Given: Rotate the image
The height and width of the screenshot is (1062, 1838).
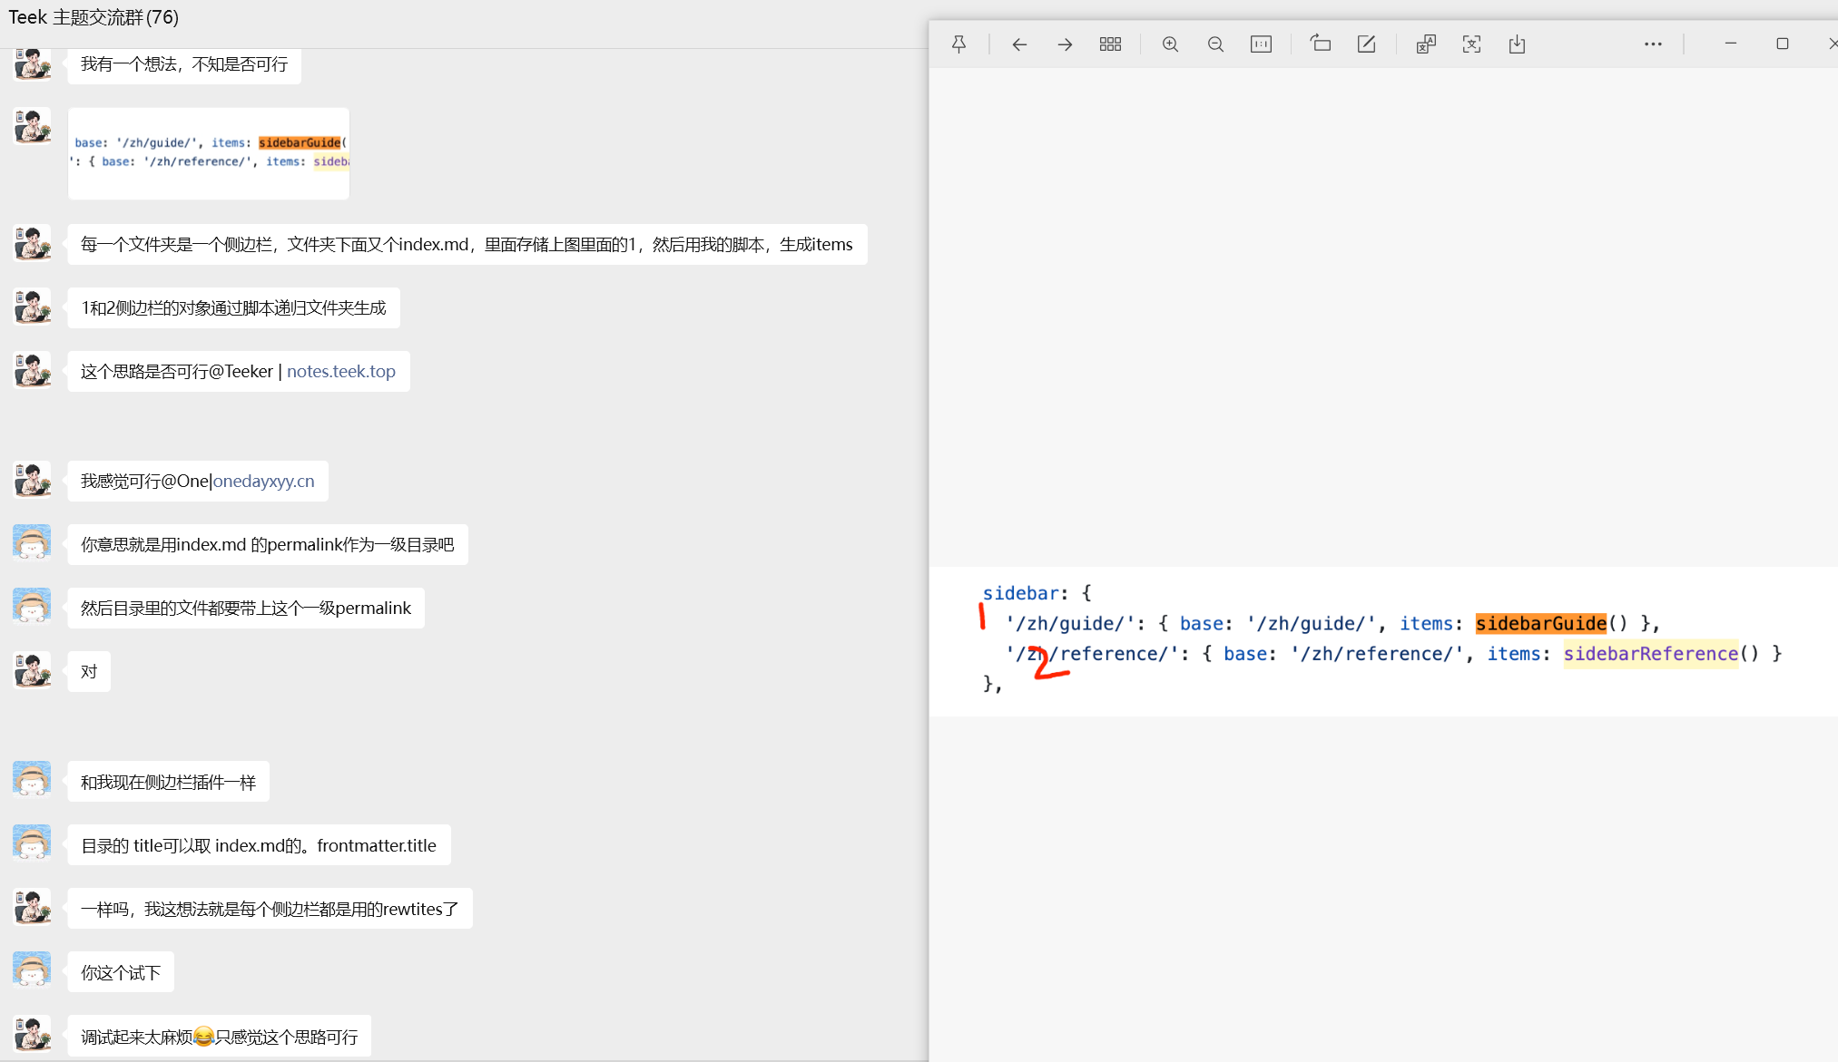Looking at the screenshot, I should click(1321, 44).
